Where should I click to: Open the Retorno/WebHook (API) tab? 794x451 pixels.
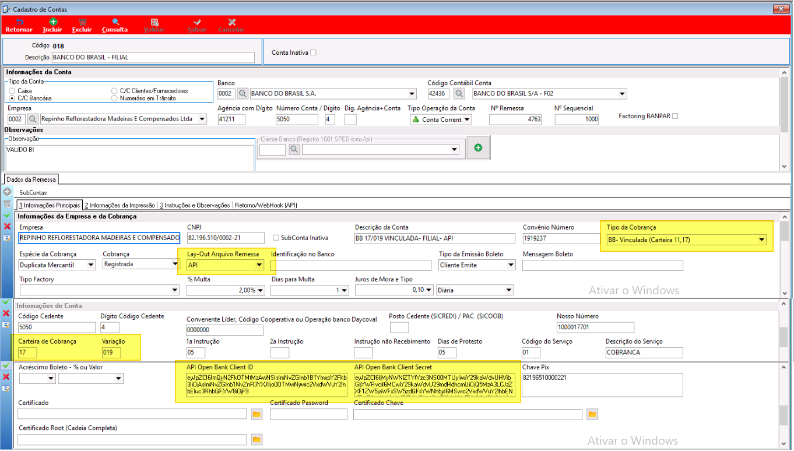point(266,205)
